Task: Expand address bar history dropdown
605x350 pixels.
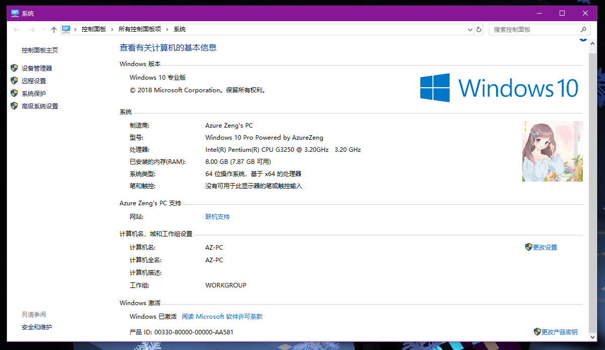Action: (470, 29)
